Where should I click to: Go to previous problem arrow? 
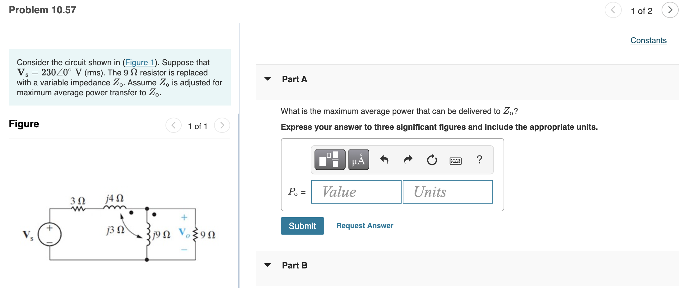[613, 10]
